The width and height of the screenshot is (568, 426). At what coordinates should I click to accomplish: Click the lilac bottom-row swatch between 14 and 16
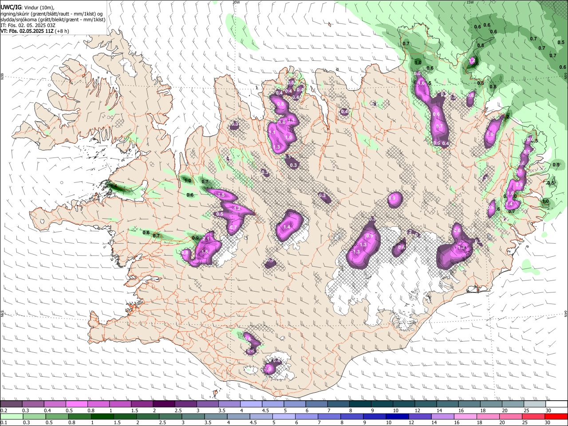(442, 416)
